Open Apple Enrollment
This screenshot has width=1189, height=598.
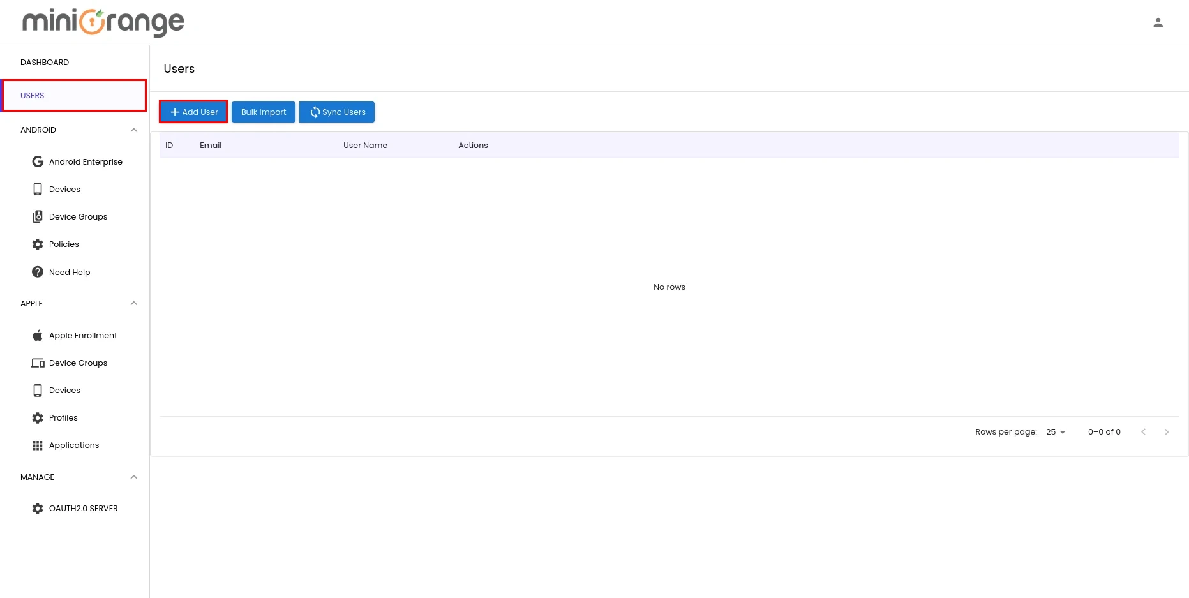coord(83,335)
